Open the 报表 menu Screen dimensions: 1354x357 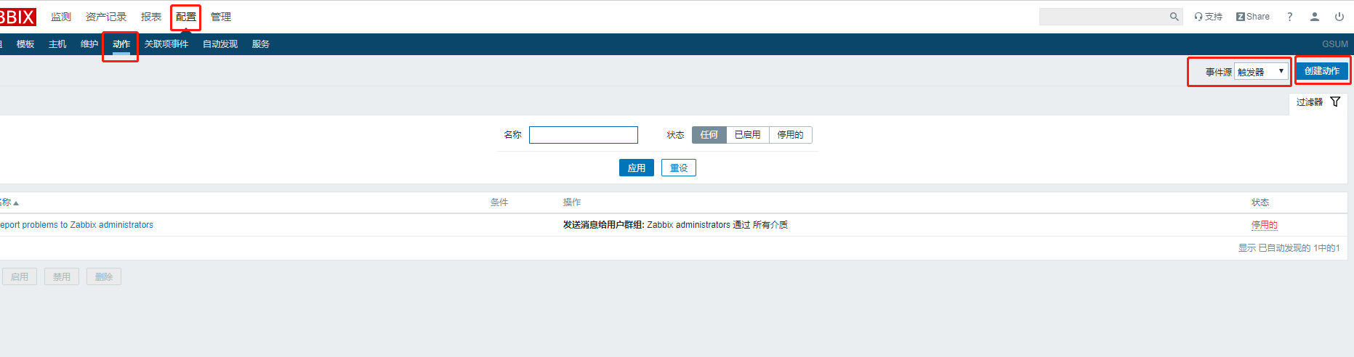[x=151, y=17]
